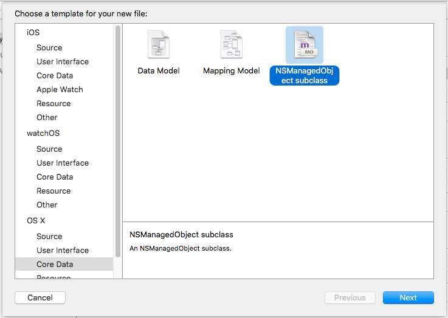448x318 pixels.
Task: Pick Other under the iOS section
Action: [47, 117]
